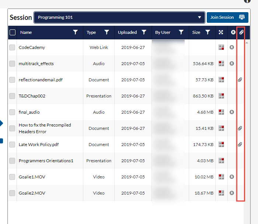
Task: Click the vertical scrollbar up arrow
Action: (246, 42)
